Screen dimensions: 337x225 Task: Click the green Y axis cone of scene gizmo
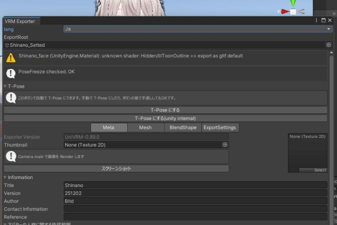coord(293,3)
